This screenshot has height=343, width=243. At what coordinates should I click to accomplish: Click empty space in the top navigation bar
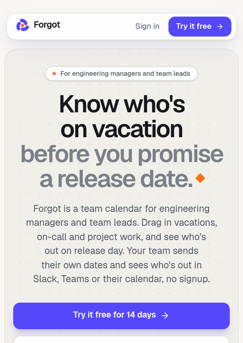coord(97,27)
